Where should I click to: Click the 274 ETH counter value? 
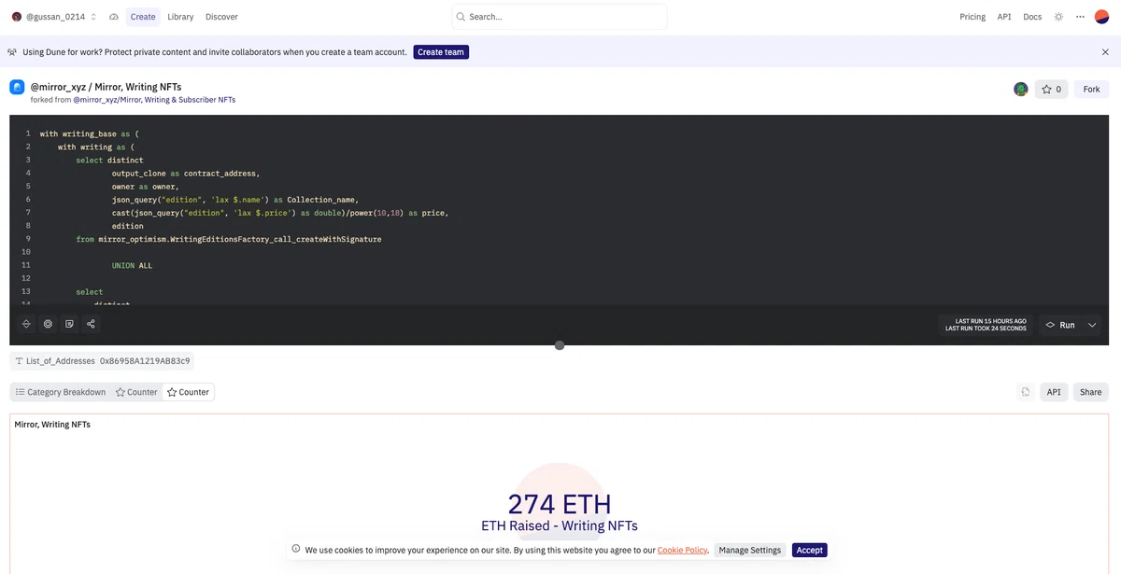click(x=560, y=503)
